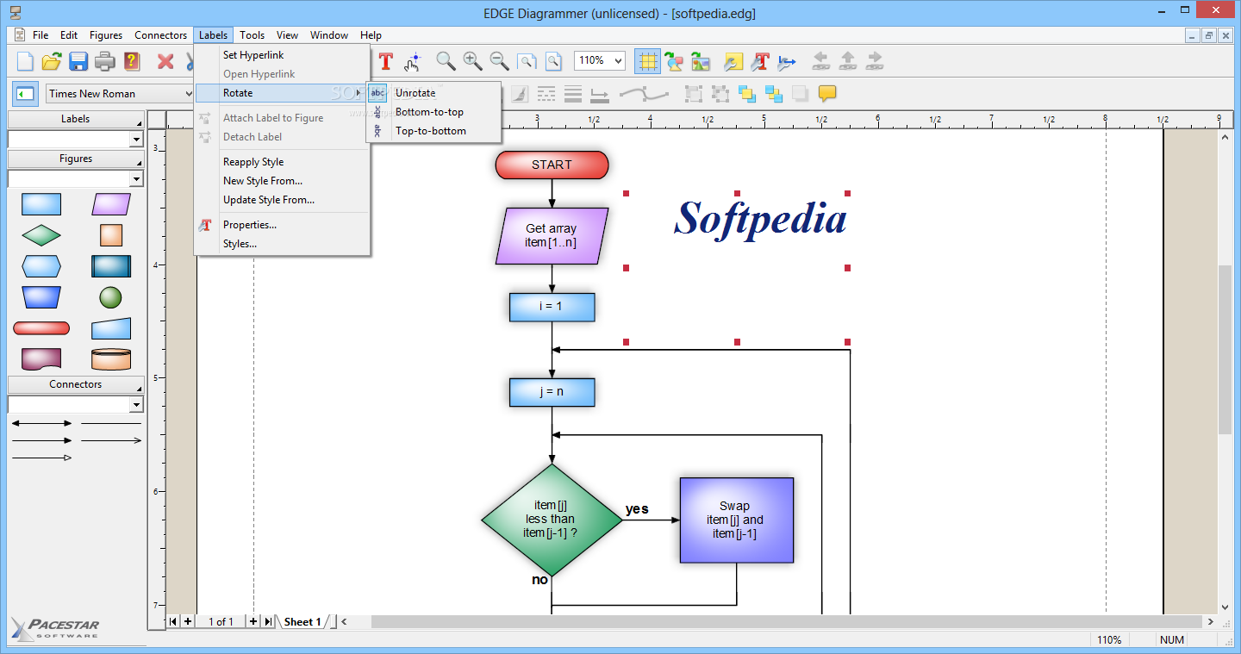Pick the orange square figure

coord(111,234)
